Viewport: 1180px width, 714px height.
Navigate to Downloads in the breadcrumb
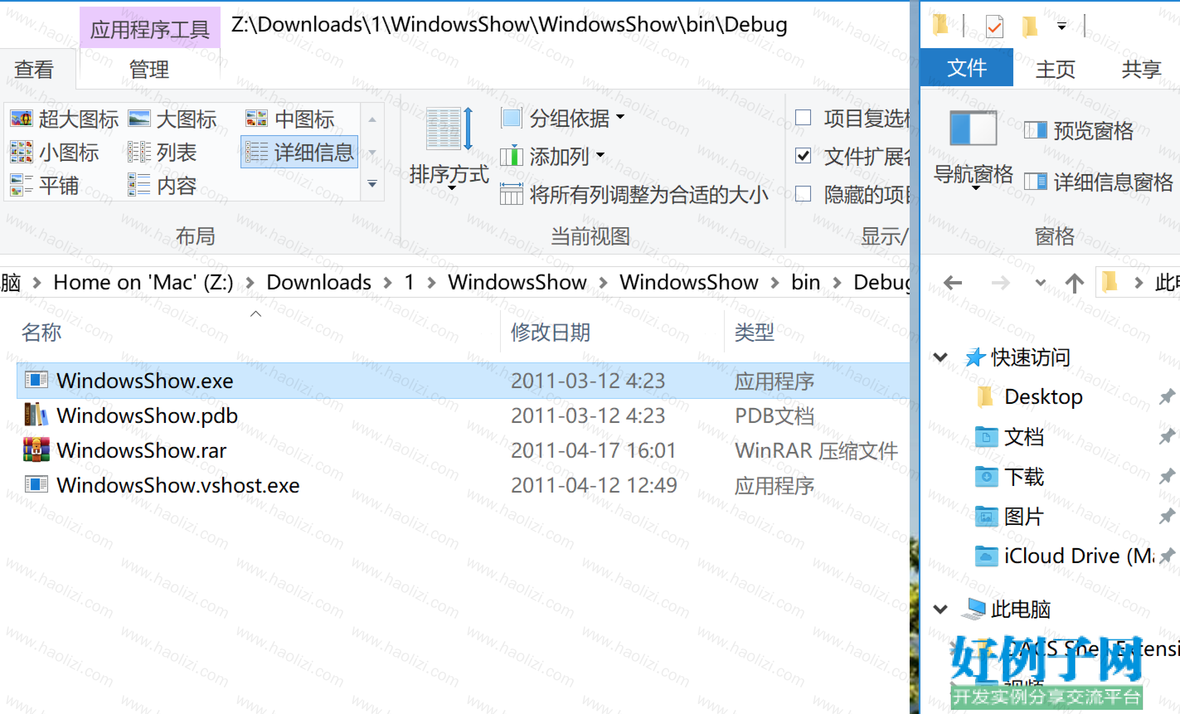click(x=318, y=282)
